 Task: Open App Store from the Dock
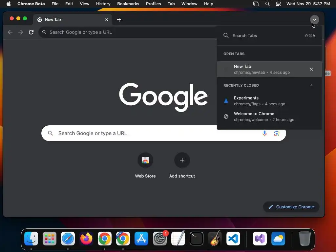[x=141, y=239]
